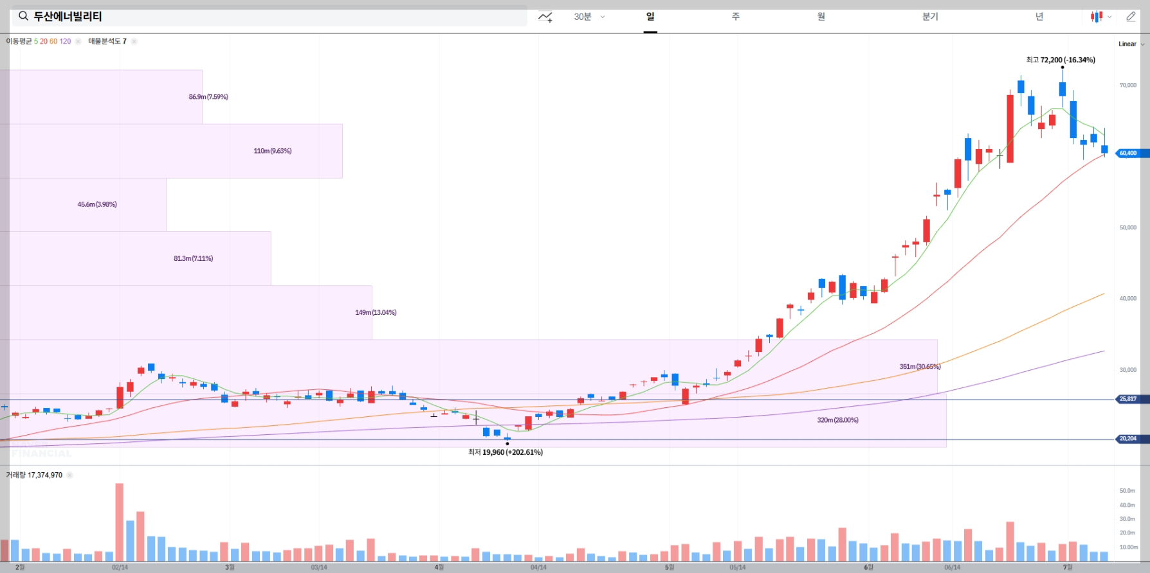Click the 이동평균 indicator label

[x=19, y=41]
